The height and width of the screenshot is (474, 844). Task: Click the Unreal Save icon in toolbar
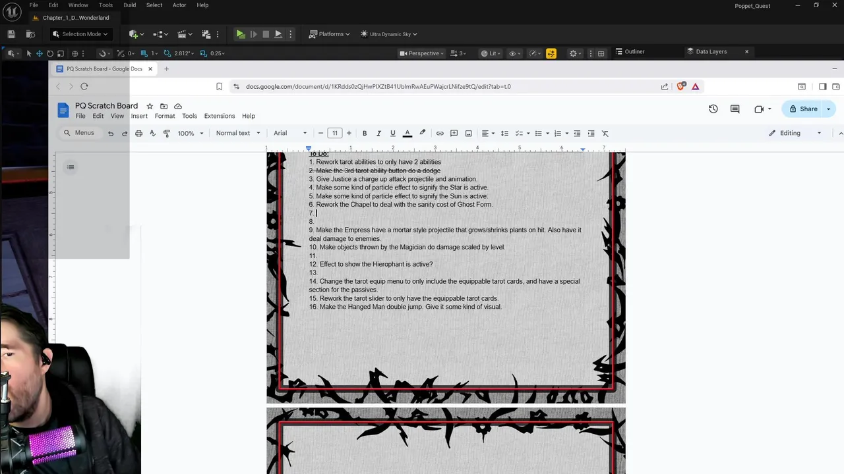(x=11, y=34)
